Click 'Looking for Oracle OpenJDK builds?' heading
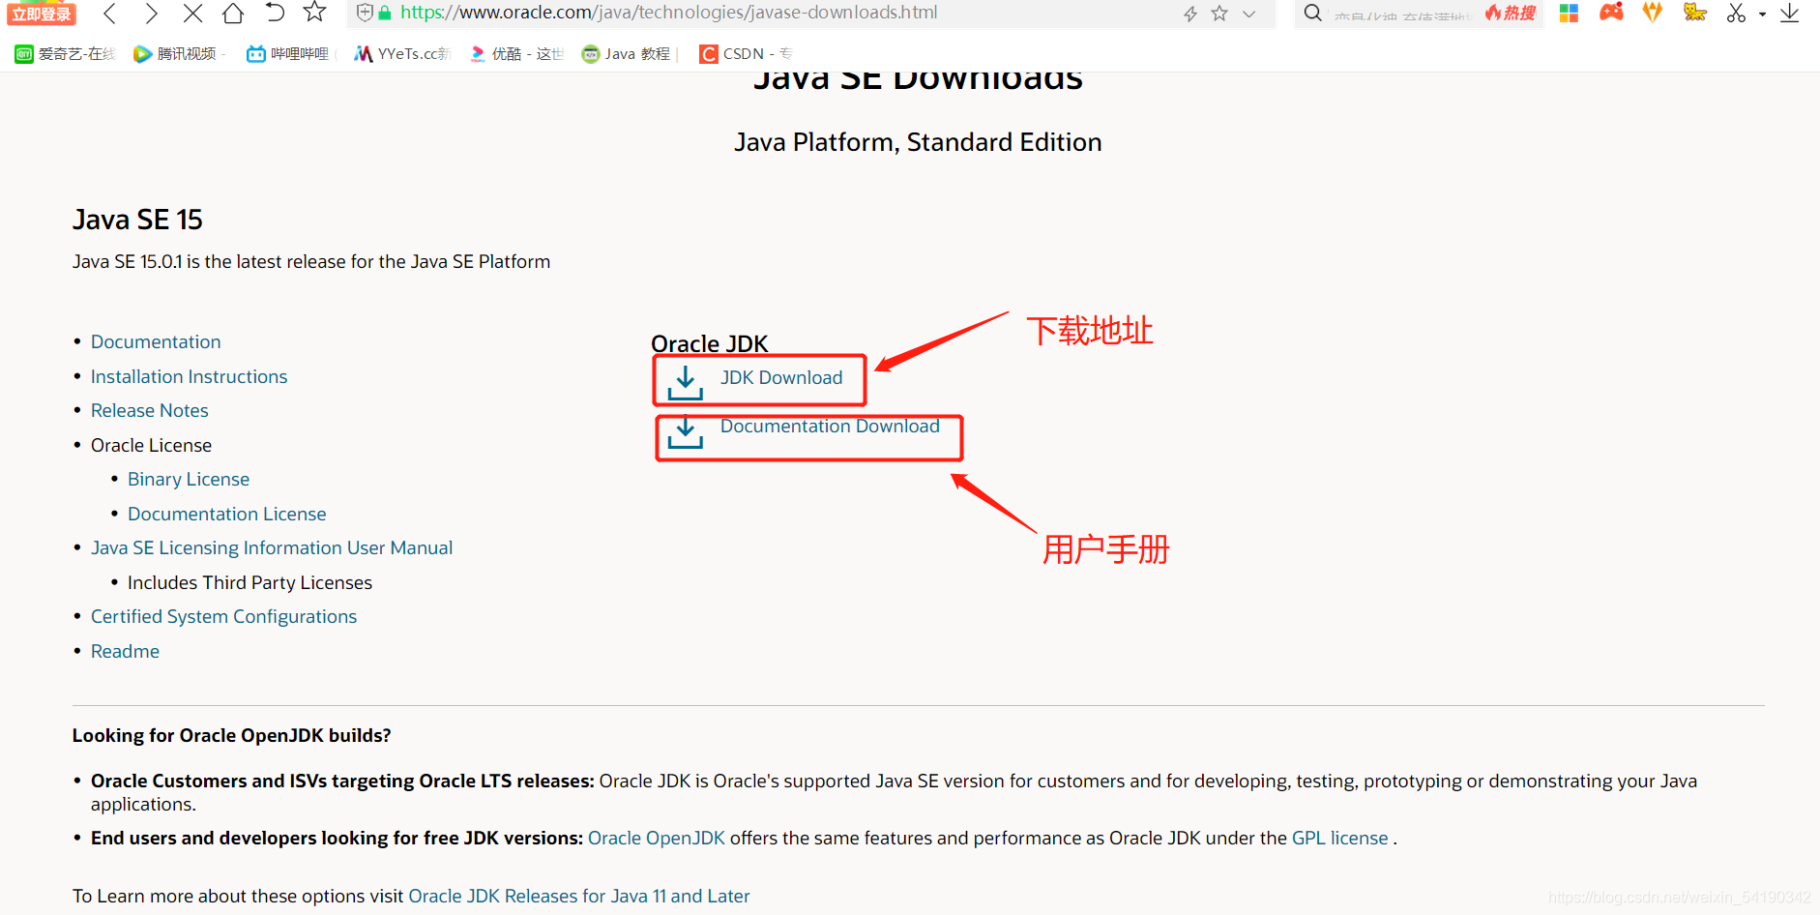This screenshot has height=915, width=1820. (x=232, y=735)
